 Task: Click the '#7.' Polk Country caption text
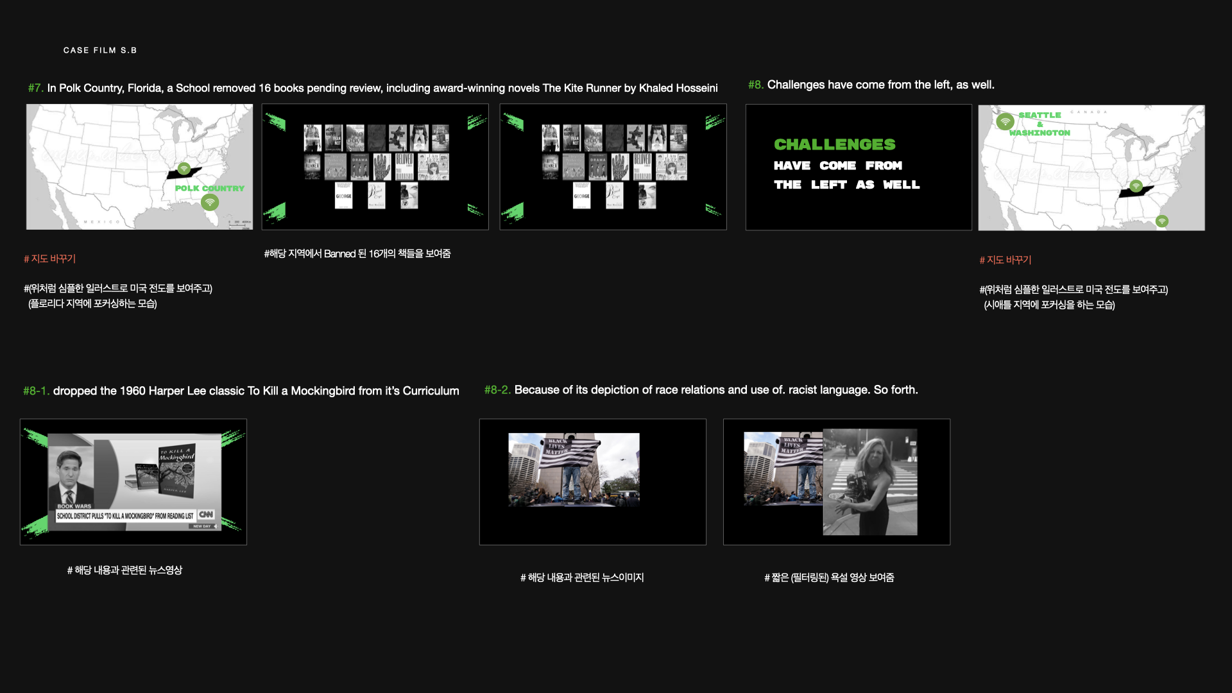click(373, 88)
